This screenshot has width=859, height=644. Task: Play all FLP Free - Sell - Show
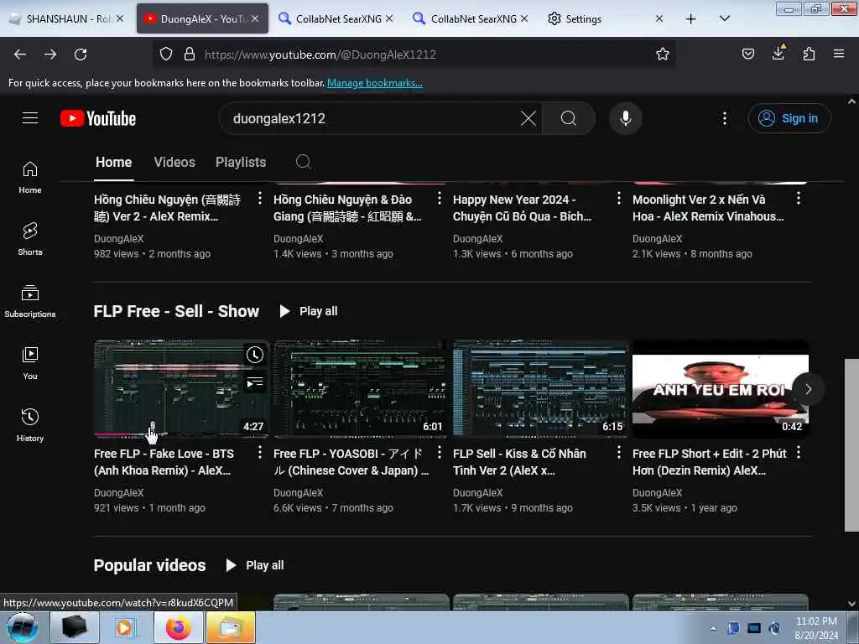tap(308, 312)
